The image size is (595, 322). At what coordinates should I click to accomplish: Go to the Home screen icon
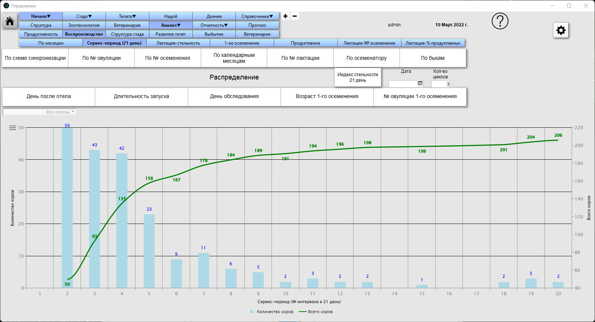click(10, 21)
